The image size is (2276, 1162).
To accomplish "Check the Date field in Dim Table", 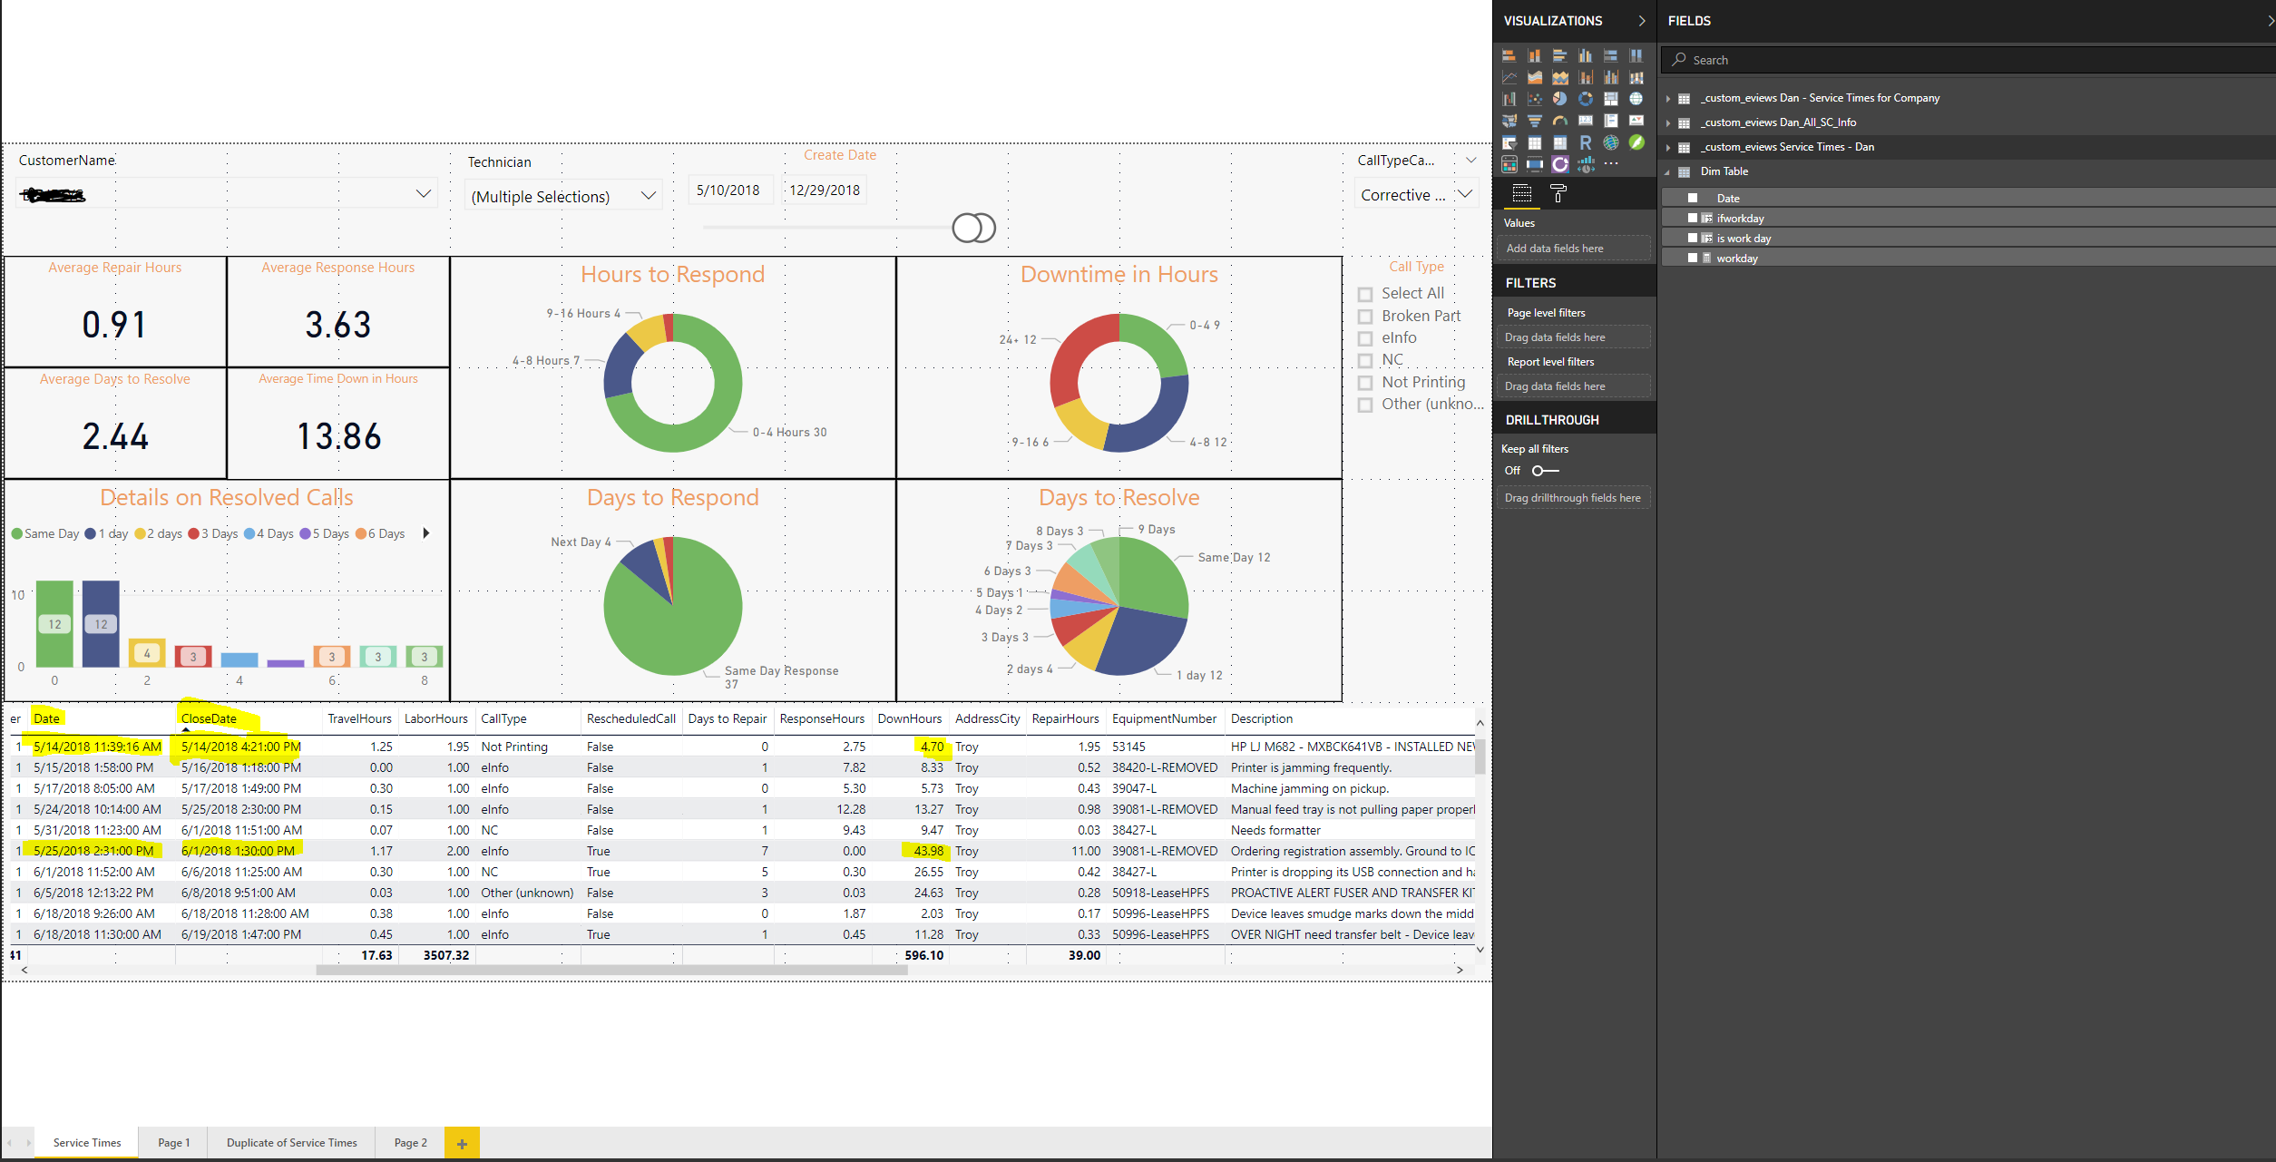I will tap(1693, 198).
